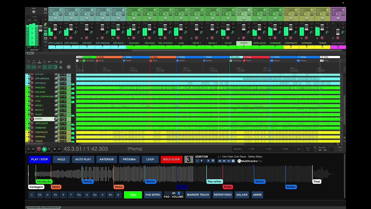The width and height of the screenshot is (371, 209).
Task: Open project settings info icon
Action: click(45, 62)
